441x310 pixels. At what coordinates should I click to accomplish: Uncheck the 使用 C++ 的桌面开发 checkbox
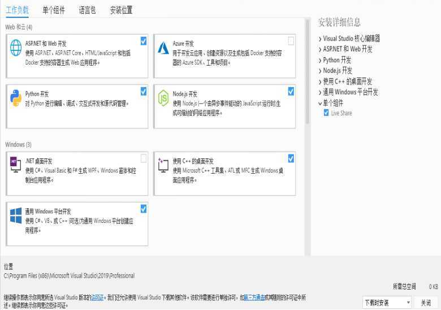coord(291,158)
